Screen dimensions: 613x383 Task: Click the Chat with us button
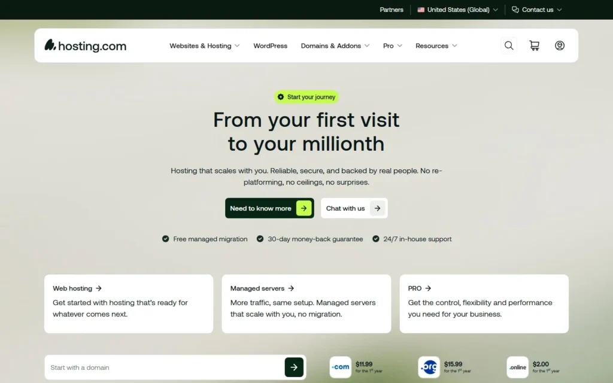coord(354,208)
